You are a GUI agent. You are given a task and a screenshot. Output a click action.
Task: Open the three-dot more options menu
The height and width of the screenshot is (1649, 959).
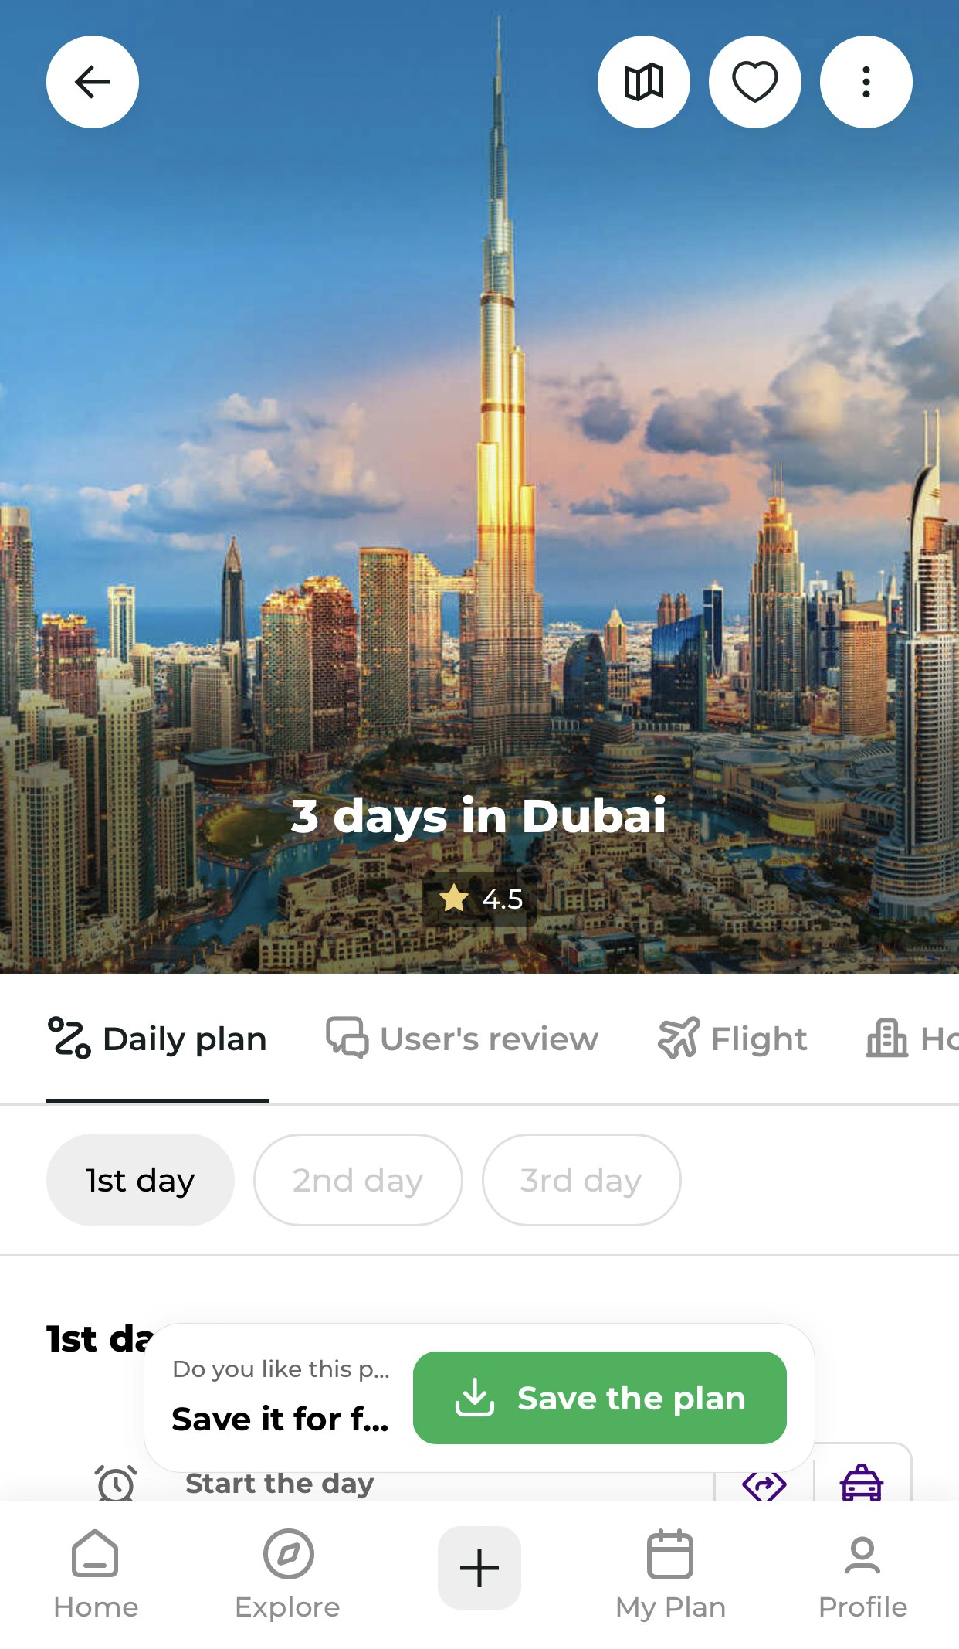pos(866,82)
